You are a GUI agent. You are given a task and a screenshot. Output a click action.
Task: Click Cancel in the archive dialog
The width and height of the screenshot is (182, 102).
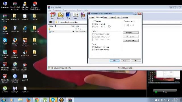[x=125, y=61]
